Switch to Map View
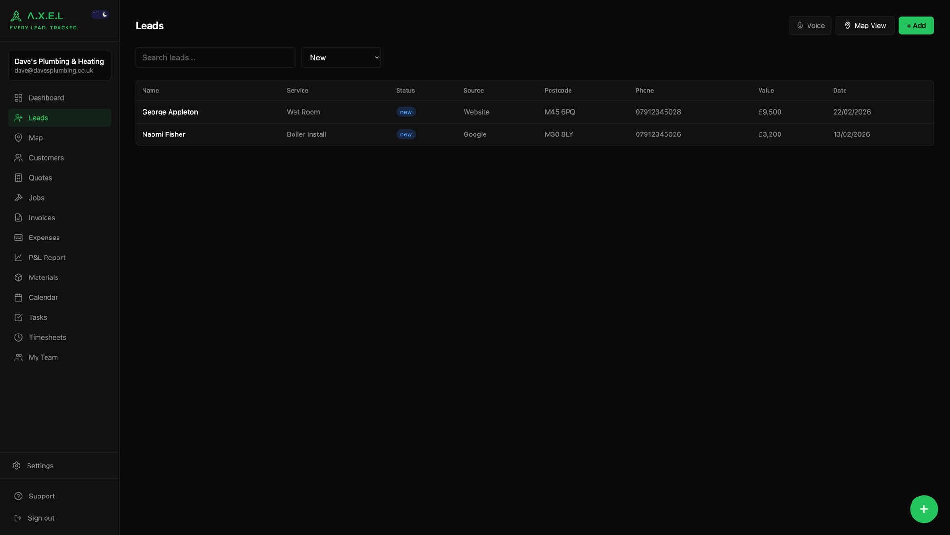 pyautogui.click(x=864, y=25)
